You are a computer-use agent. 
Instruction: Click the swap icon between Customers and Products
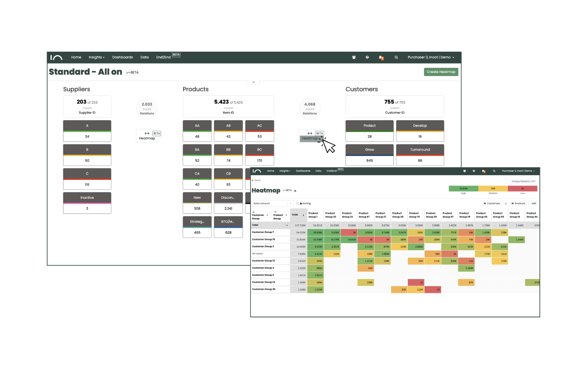coord(505,203)
